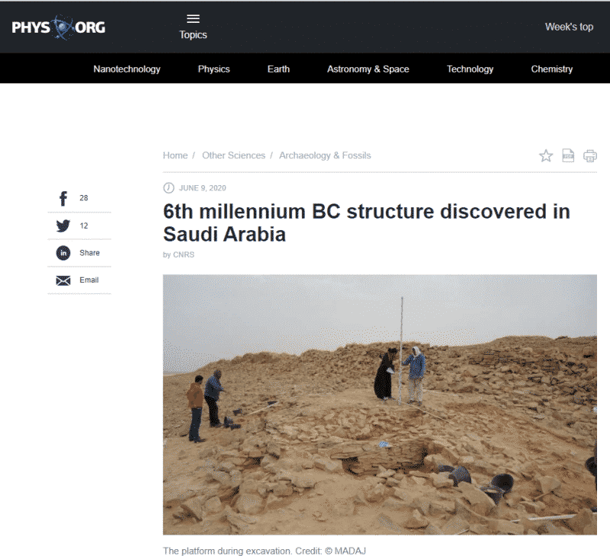The width and height of the screenshot is (610, 556).
Task: Click the MADAJ photo caption
Action: (265, 551)
